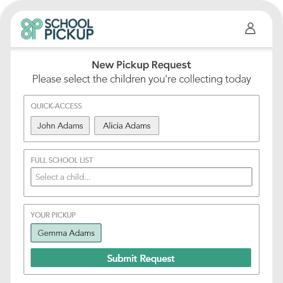The height and width of the screenshot is (283, 283).
Task: Click the YOUR PICKUP section label
Action: coord(53,215)
